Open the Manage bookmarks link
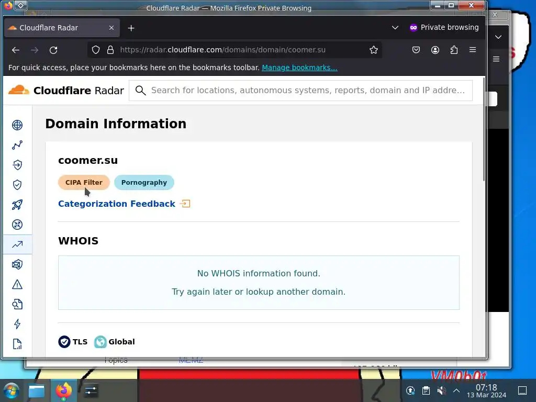Viewport: 536px width, 402px height. pos(299,68)
